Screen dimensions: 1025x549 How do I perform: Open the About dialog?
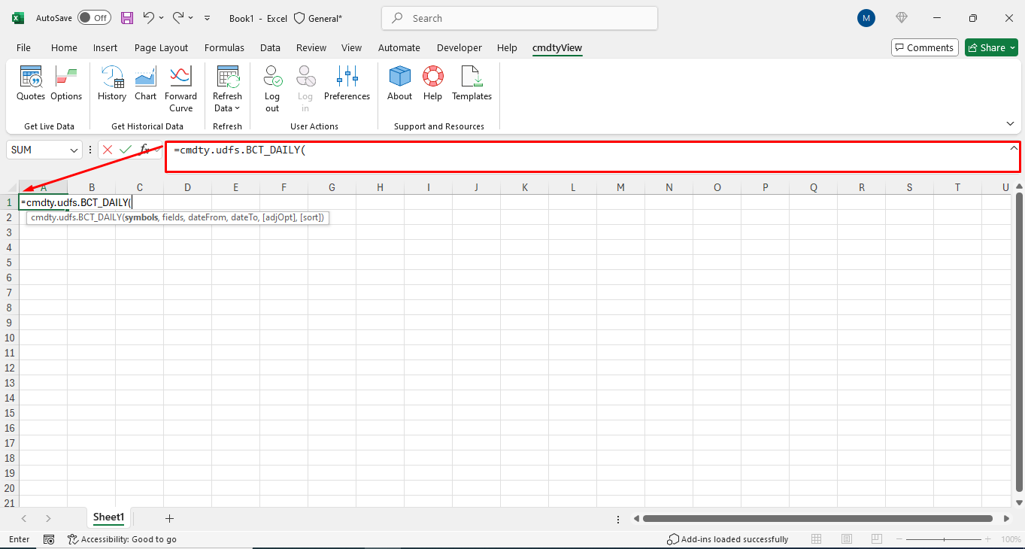399,83
